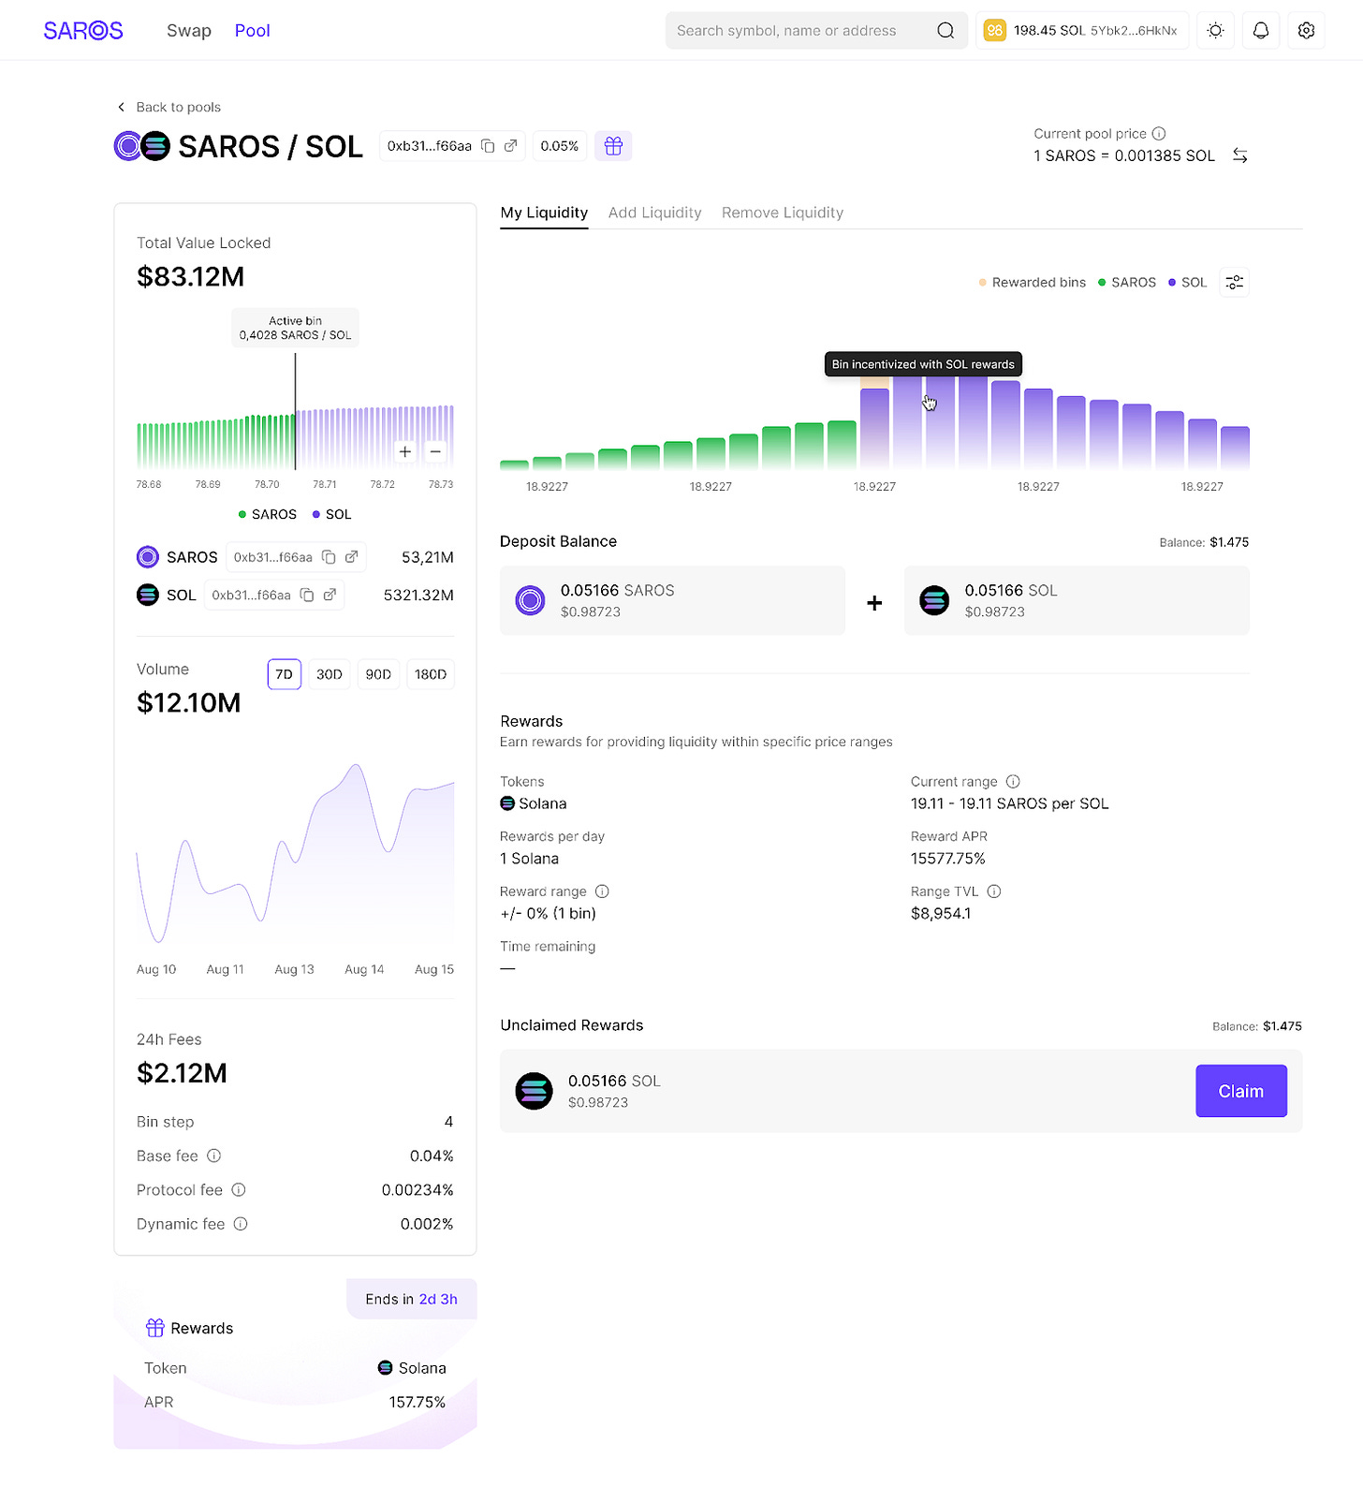Click the Active bin marker line
The height and width of the screenshot is (1487, 1363).
point(295,410)
